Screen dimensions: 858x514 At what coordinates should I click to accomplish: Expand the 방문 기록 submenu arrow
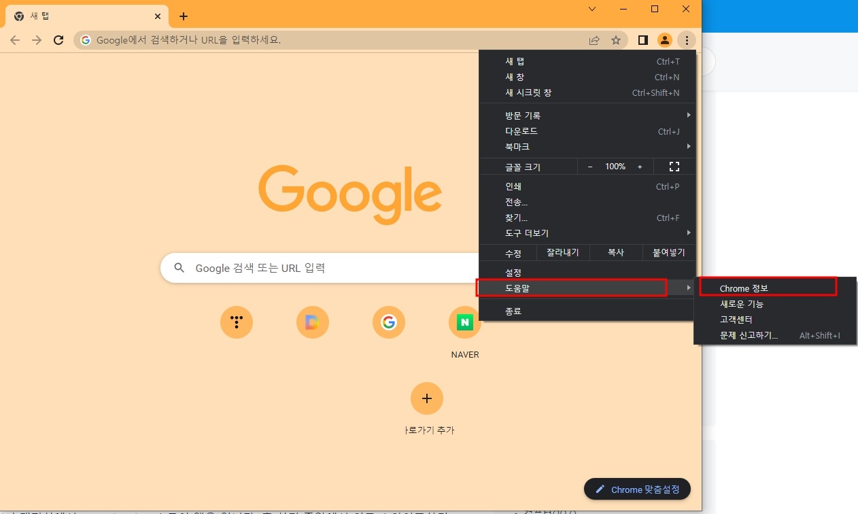pyautogui.click(x=688, y=115)
